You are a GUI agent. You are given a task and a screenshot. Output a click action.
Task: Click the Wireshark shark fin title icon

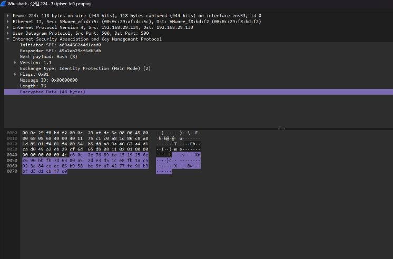pos(3,4)
